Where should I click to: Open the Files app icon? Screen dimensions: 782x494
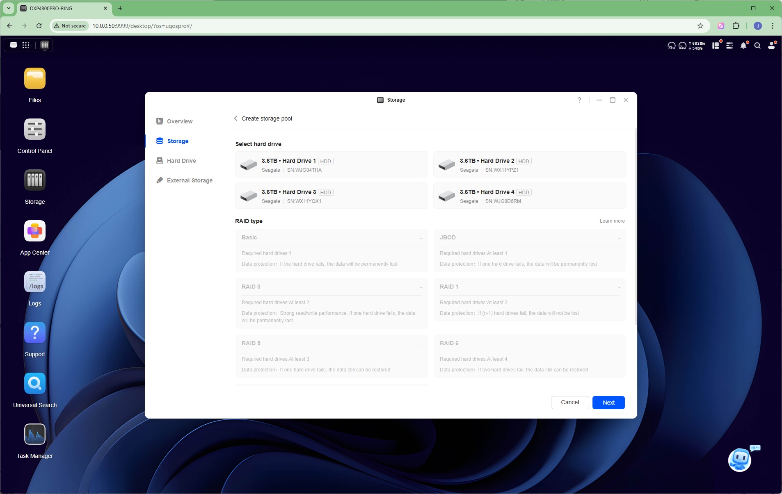35,79
